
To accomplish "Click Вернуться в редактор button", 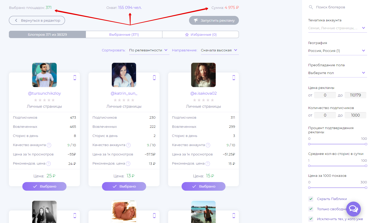I will [x=37, y=20].
